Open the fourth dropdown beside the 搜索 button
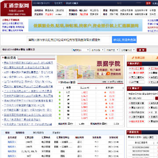This screenshot has width=158, height=158. tap(128, 50)
